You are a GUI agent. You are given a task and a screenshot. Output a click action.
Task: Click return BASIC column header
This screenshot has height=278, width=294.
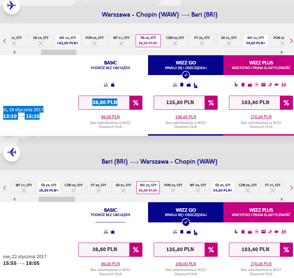point(111,212)
